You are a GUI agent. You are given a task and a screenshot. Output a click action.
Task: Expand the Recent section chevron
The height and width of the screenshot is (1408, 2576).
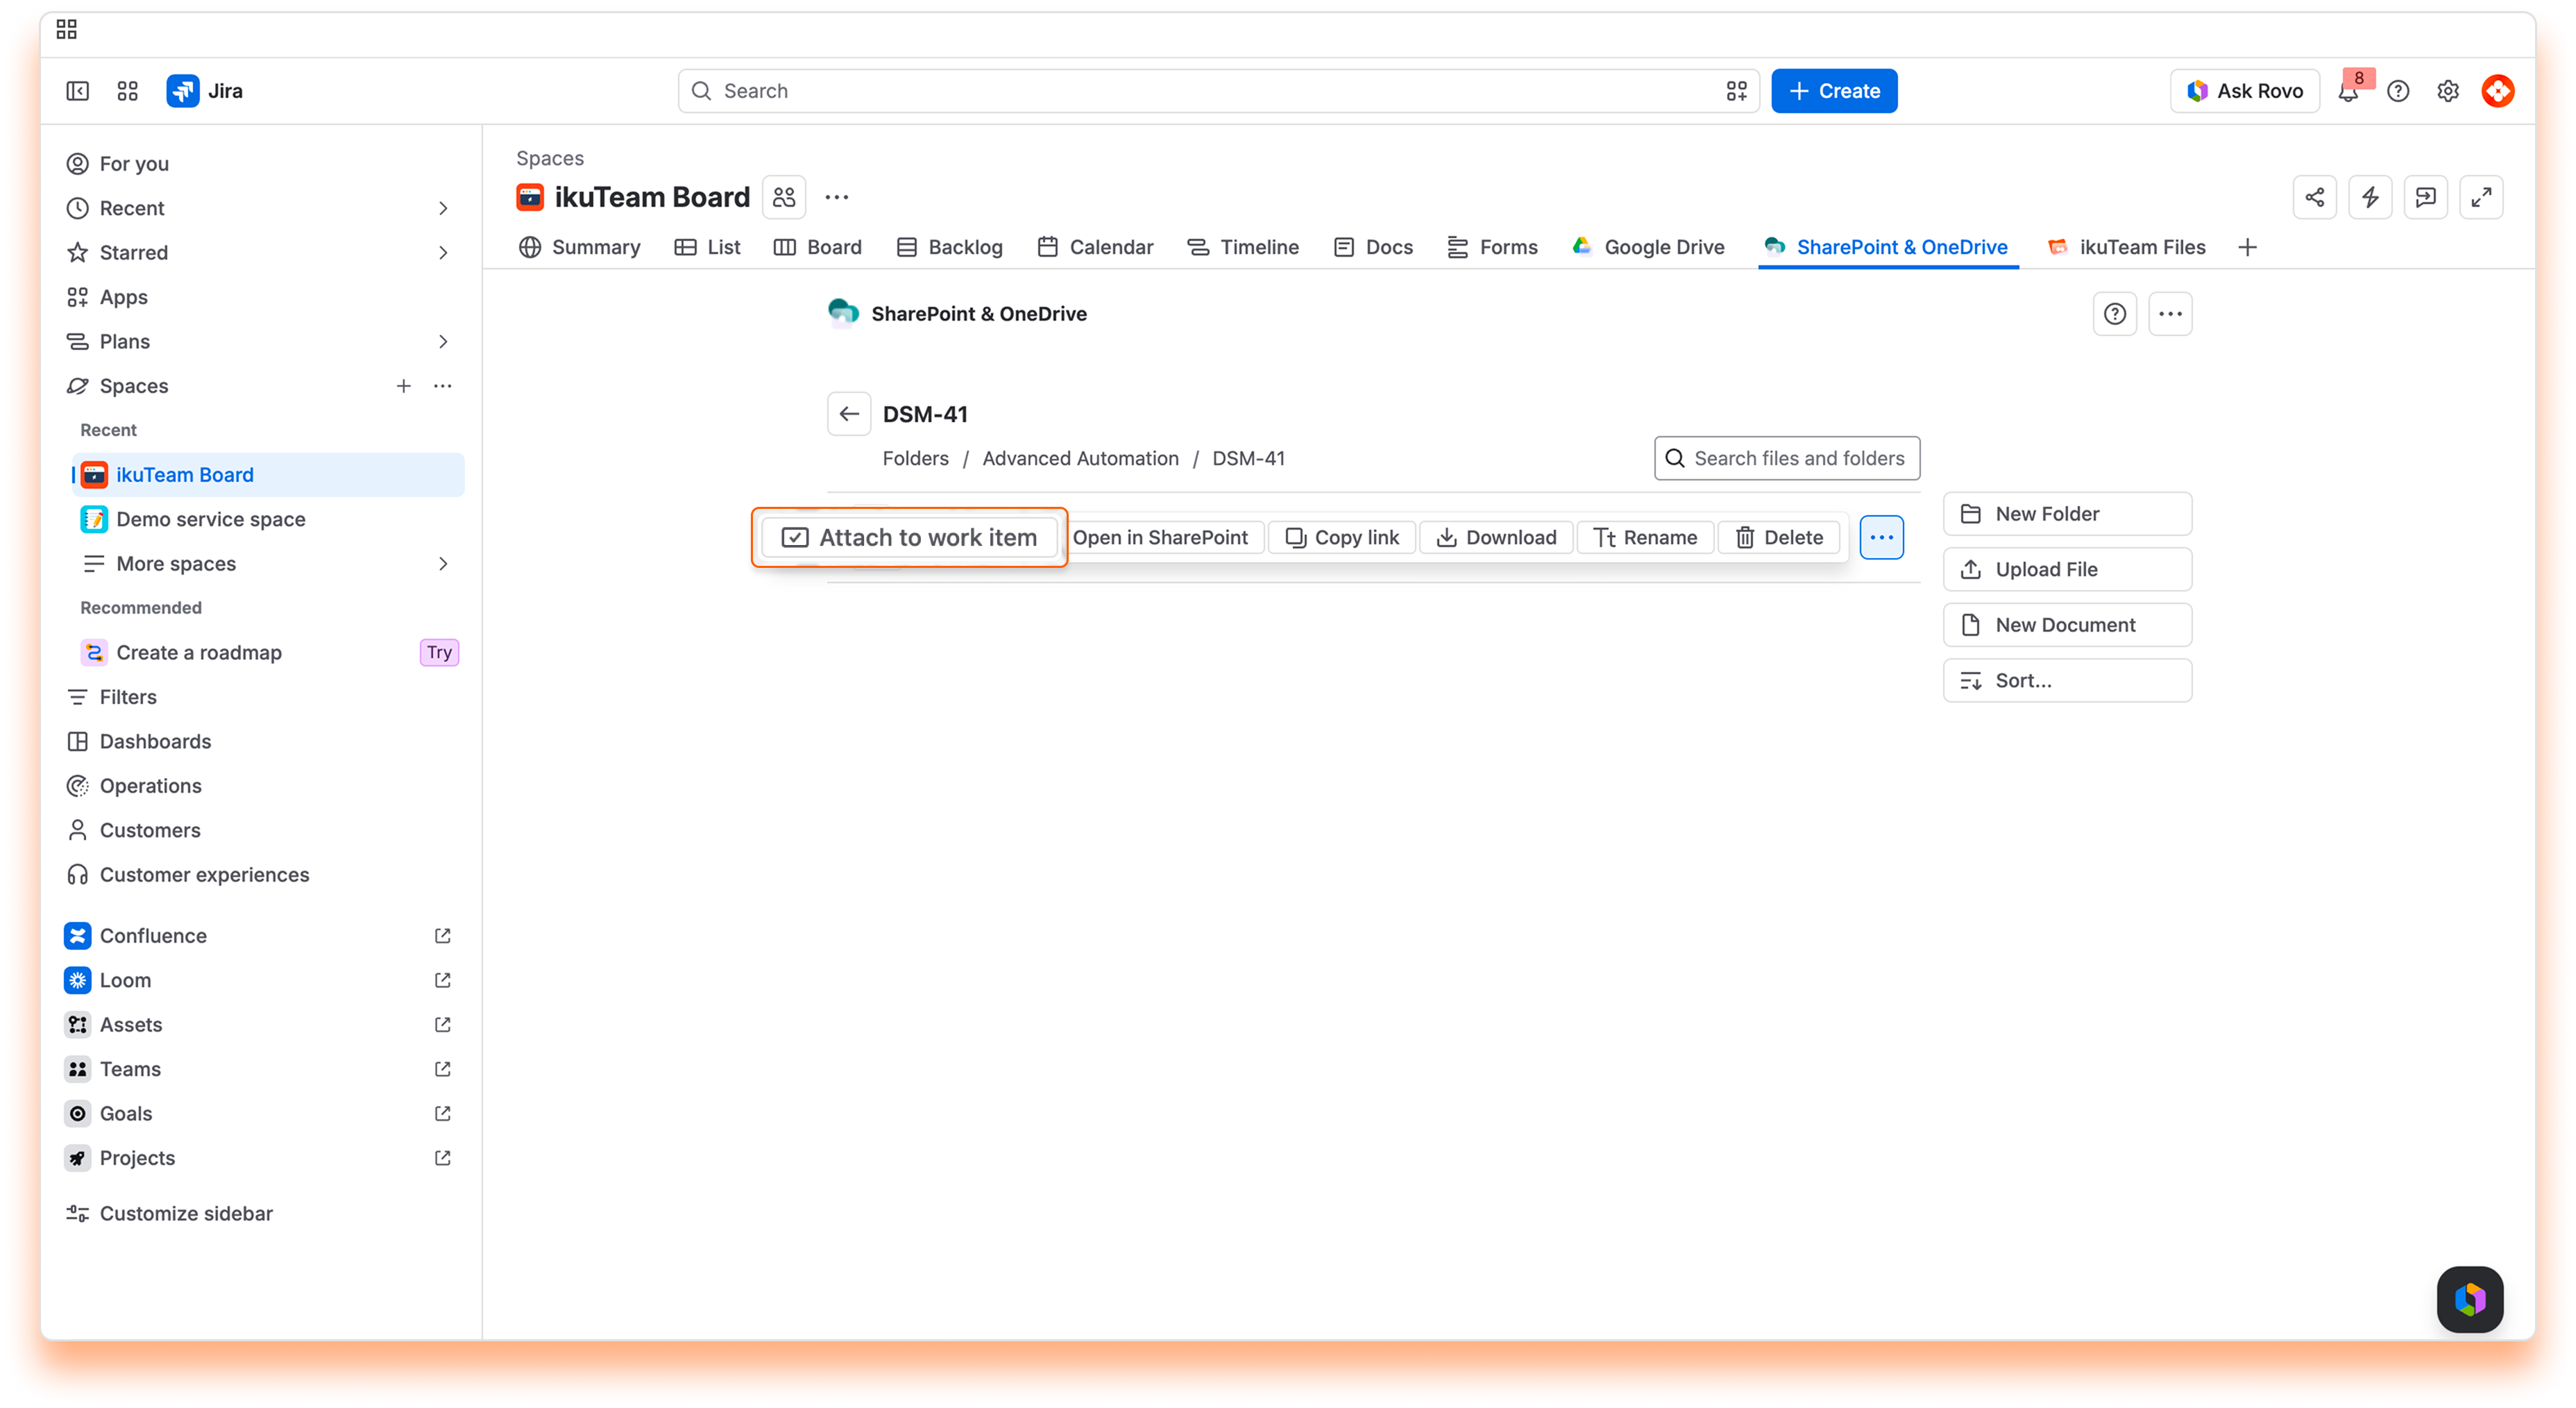443,208
